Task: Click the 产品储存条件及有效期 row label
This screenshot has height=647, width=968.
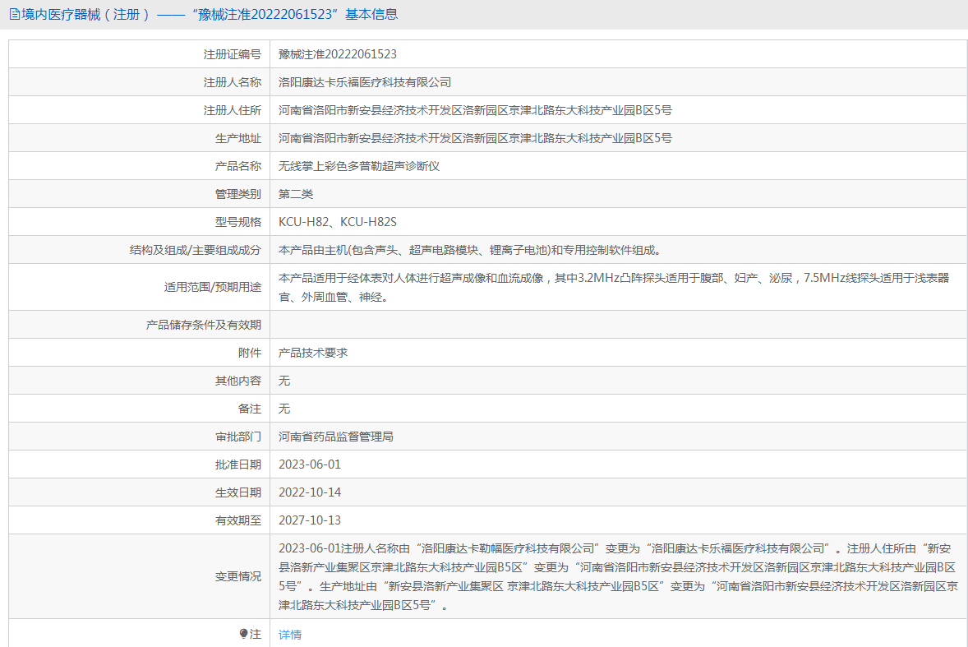Action: tap(203, 325)
